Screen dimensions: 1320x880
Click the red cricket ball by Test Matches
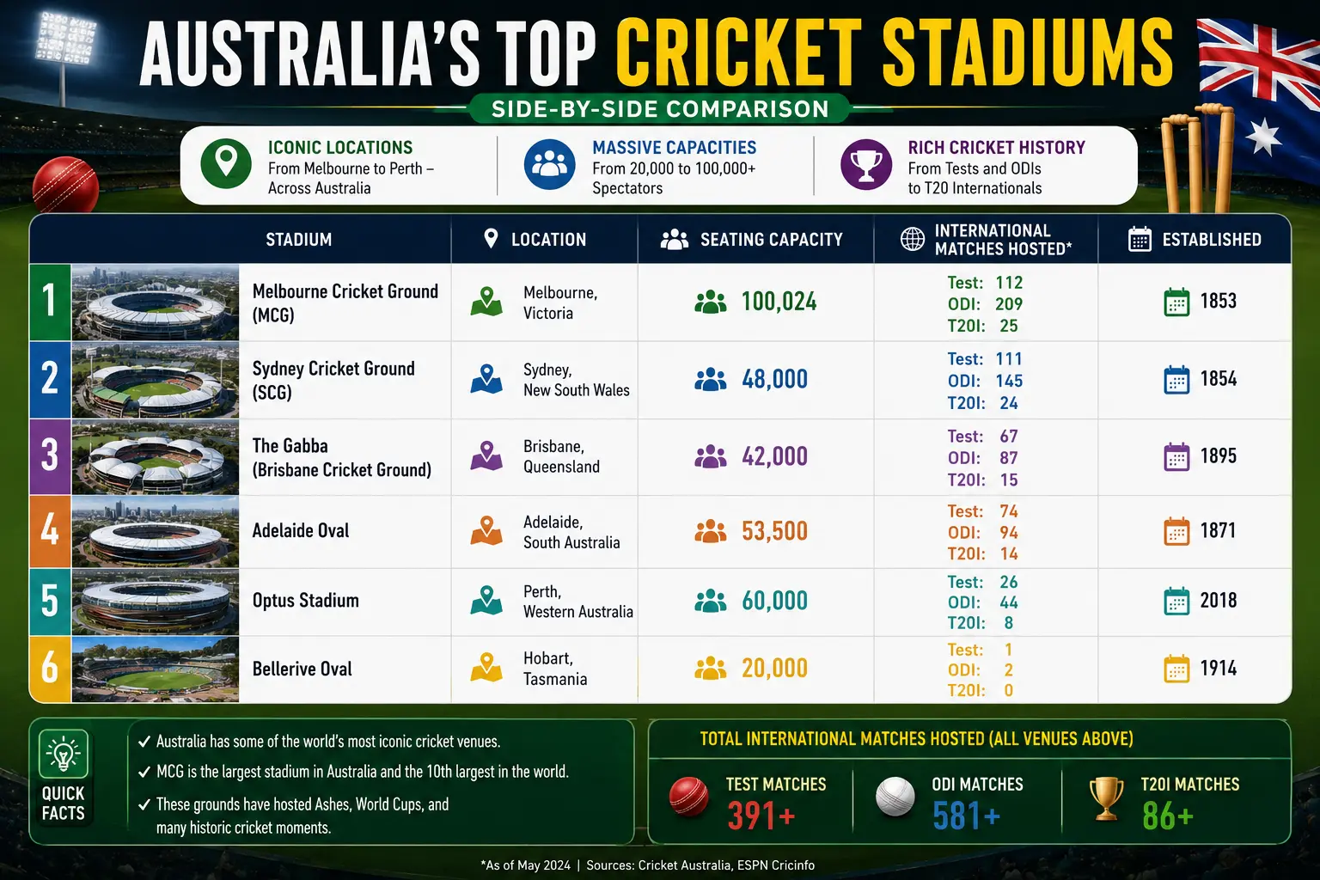689,797
